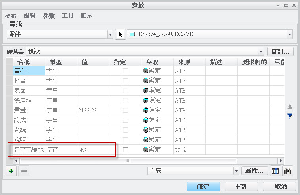
Task: Toggle 指定 checkbox for 熱處理
Action: pos(125,100)
